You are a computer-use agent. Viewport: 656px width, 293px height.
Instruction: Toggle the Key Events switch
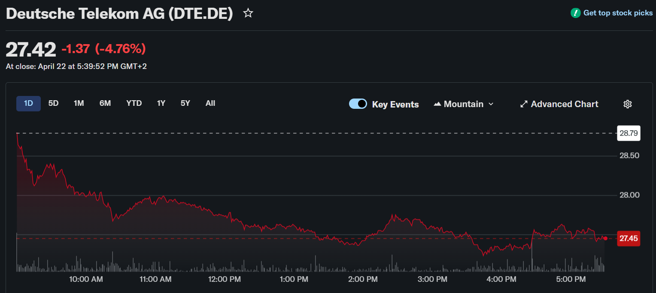(358, 104)
